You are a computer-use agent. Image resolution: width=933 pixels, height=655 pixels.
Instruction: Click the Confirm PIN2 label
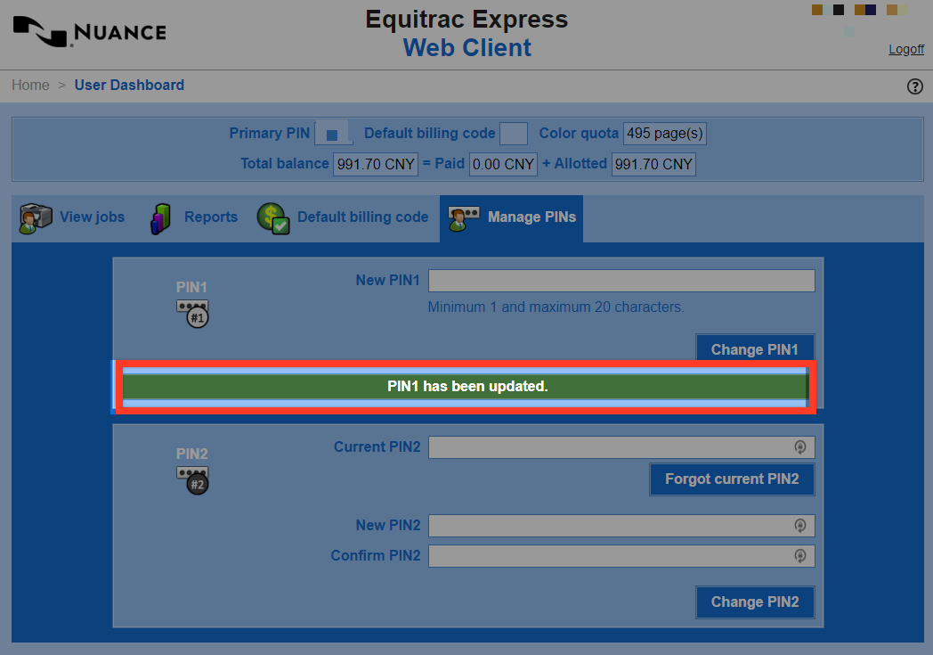[x=376, y=556]
